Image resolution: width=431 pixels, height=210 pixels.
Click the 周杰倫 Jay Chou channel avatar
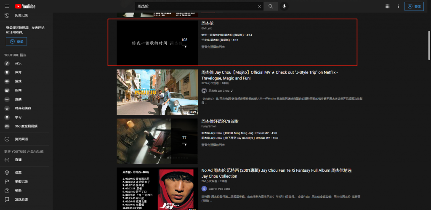point(204,91)
